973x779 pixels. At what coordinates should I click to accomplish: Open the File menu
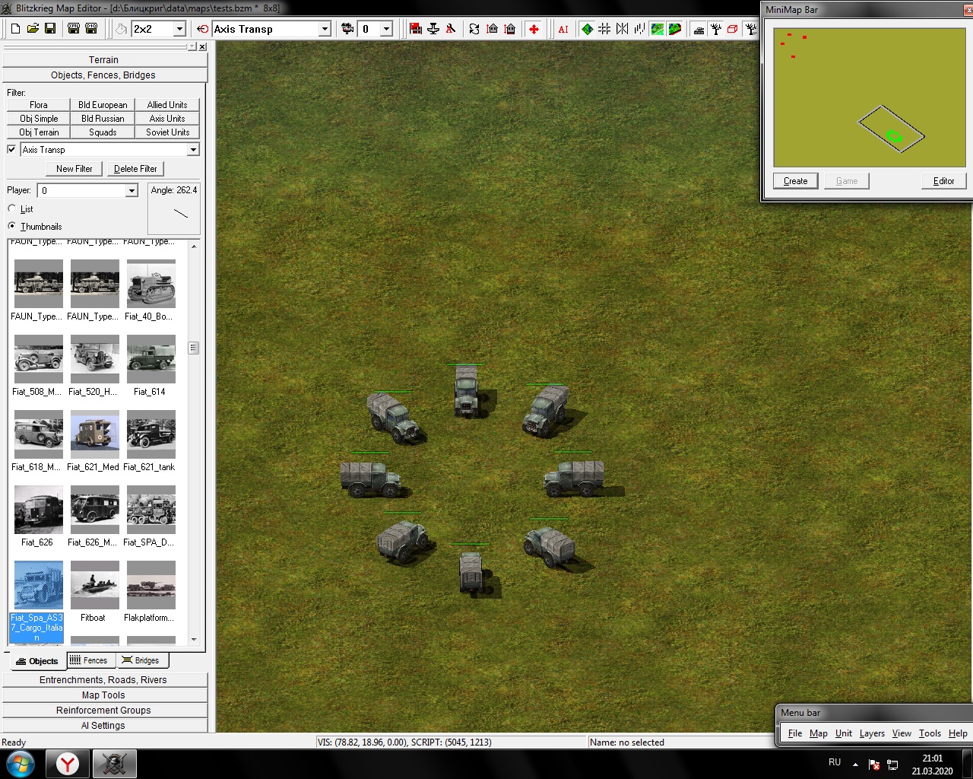pyautogui.click(x=795, y=733)
